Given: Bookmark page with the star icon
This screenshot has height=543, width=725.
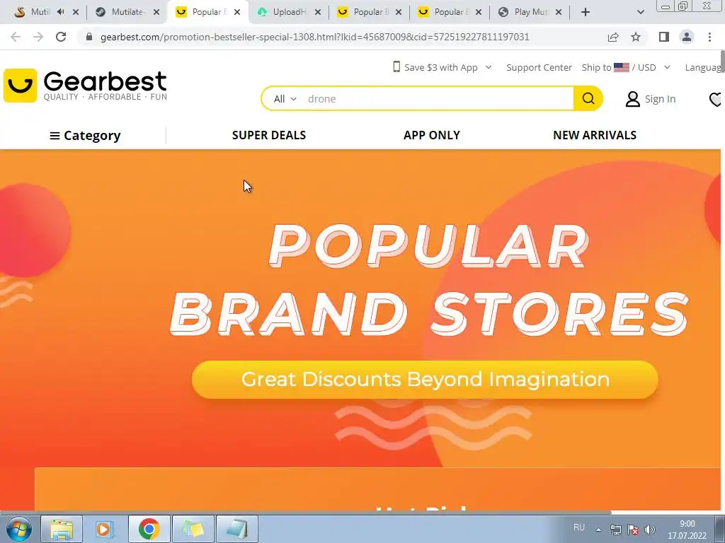Looking at the screenshot, I should click(636, 37).
